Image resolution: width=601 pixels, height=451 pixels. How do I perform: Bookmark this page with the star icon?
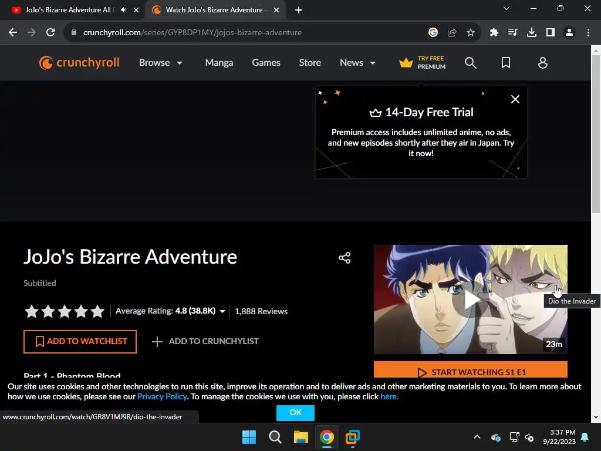pos(471,33)
